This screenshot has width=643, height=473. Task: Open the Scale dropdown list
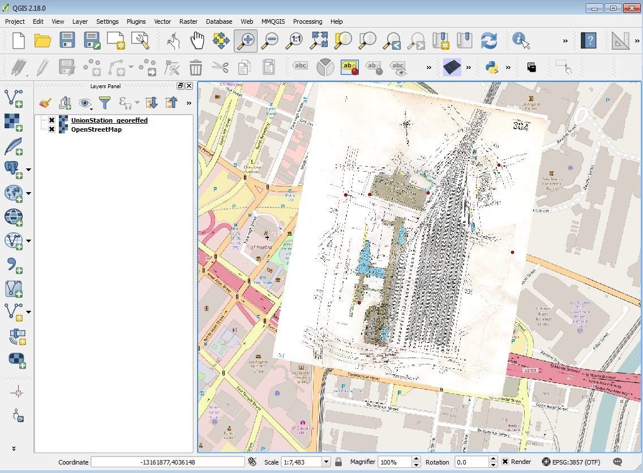[326, 462]
